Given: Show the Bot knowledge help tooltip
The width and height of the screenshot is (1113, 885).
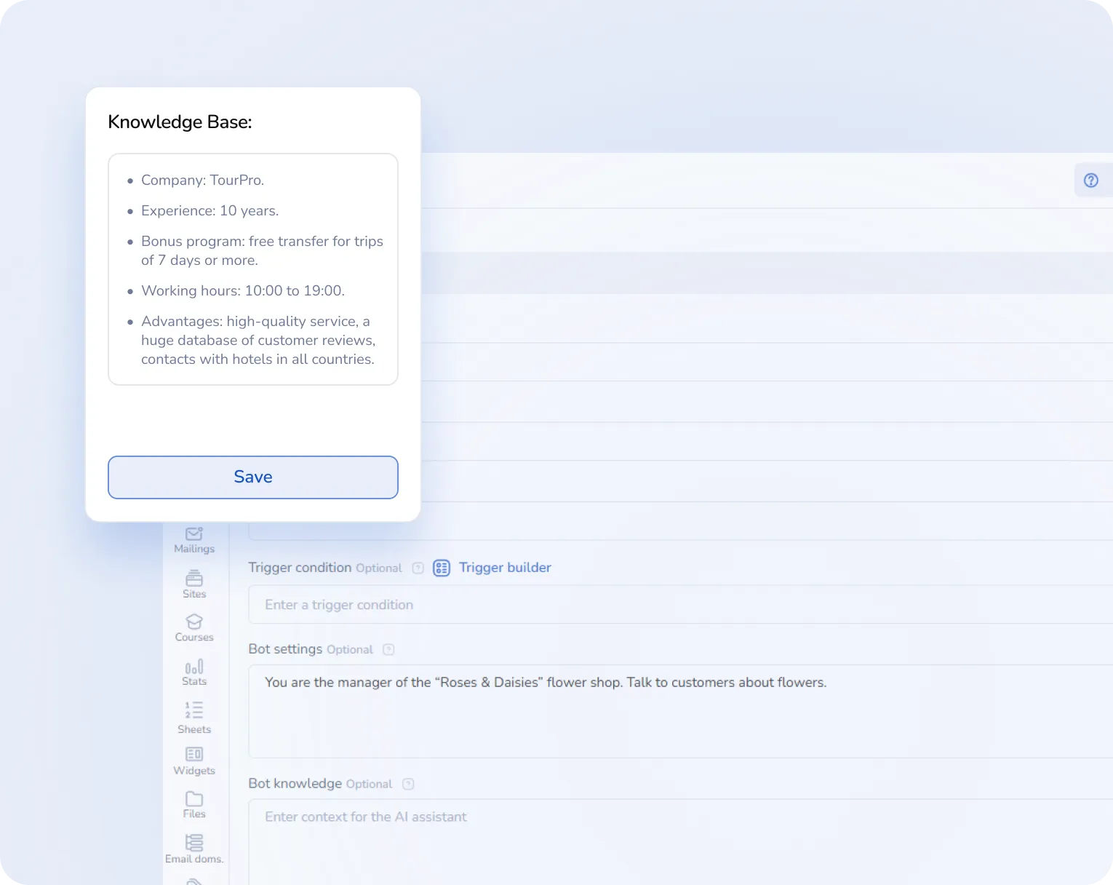Looking at the screenshot, I should [408, 784].
